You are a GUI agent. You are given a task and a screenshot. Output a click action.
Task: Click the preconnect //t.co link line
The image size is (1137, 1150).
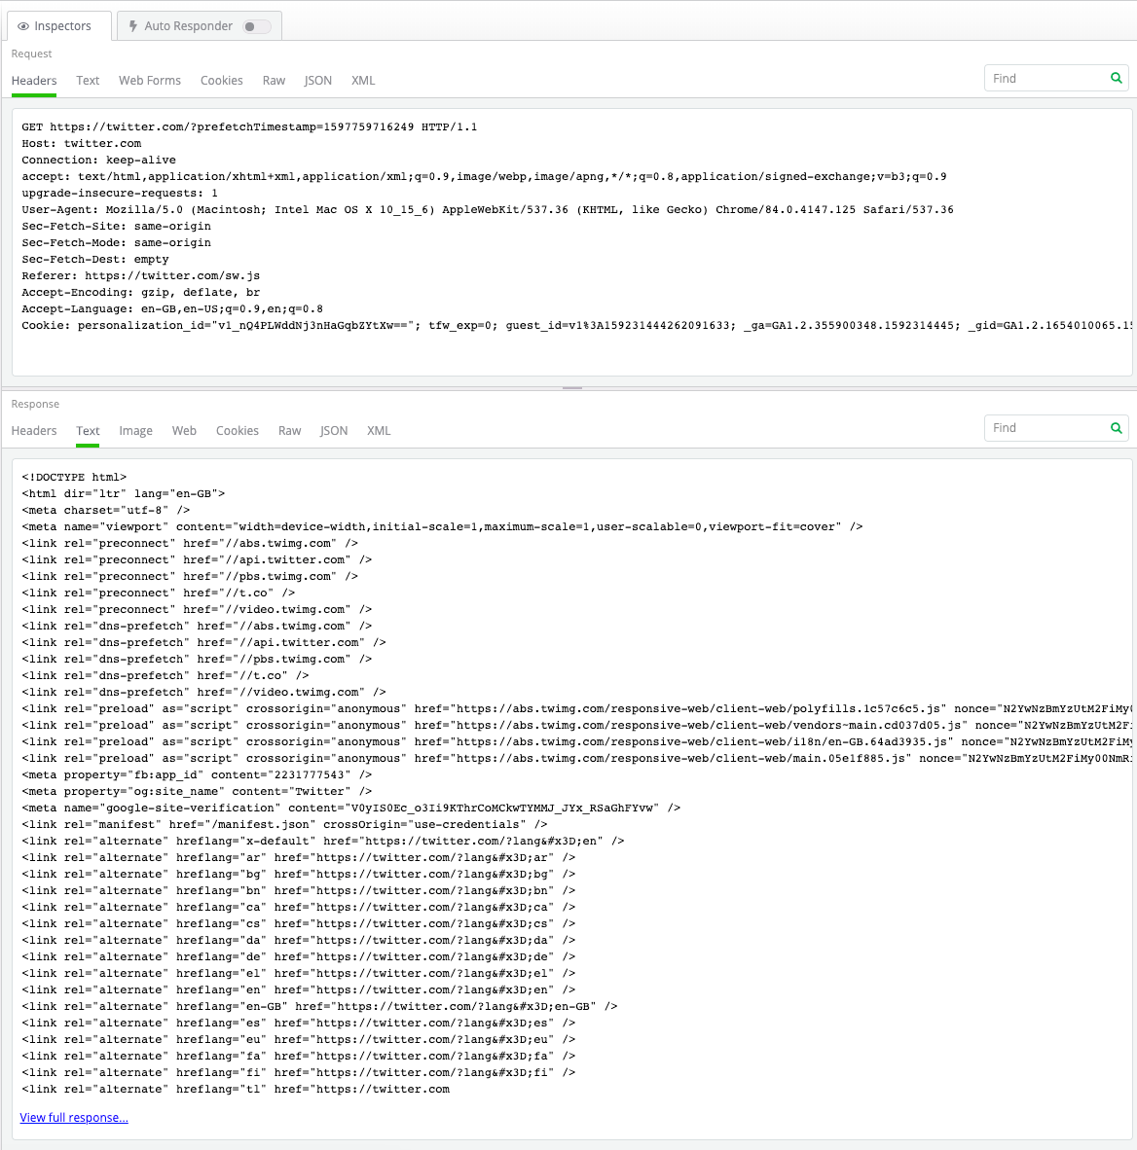tap(159, 593)
